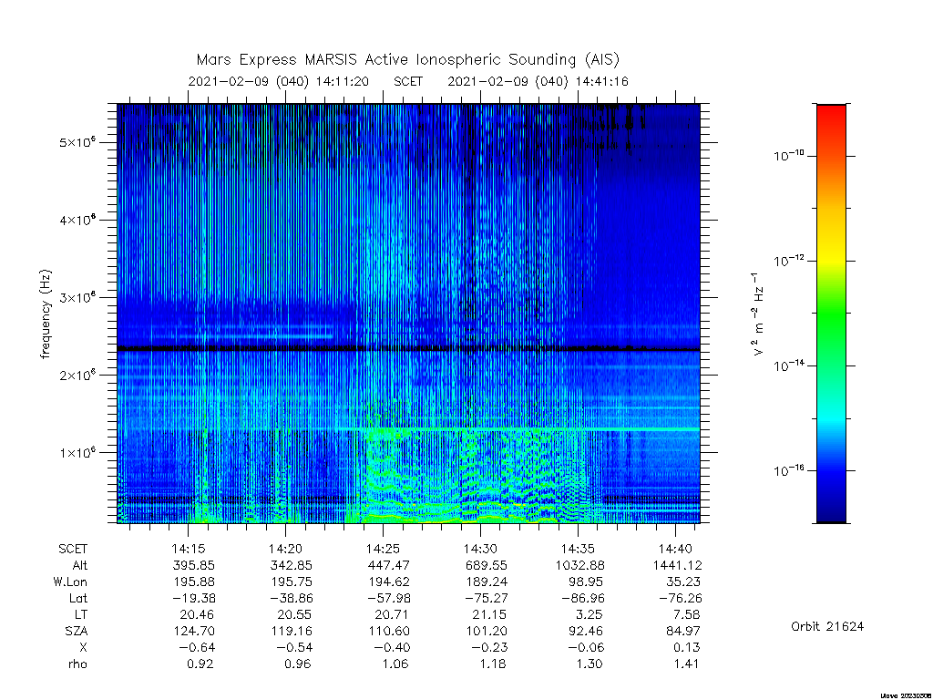The height and width of the screenshot is (700, 933).
Task: Click the local time value '21.15'
Action: [489, 614]
